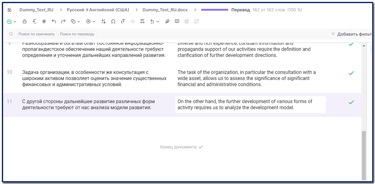Click the change case tT icon
Image resolution: width=375 pixels, height=184 pixels.
[x=123, y=22]
